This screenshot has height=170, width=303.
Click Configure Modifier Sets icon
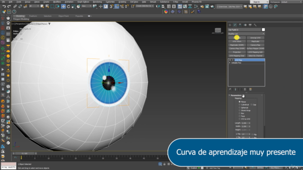250,89
